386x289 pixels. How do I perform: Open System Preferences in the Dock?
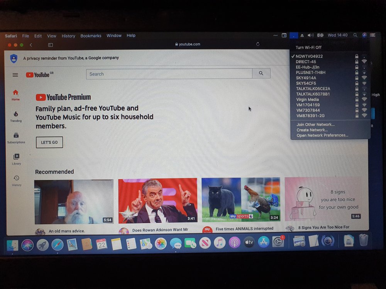tap(278, 242)
